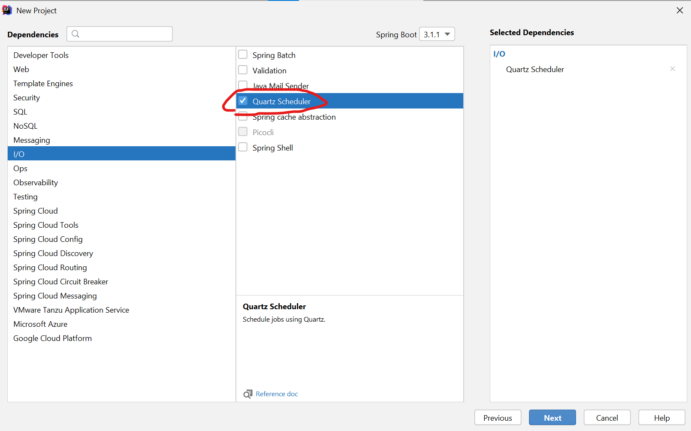Viewport: 691px width, 431px height.
Task: Select the NoSQL category
Action: [121, 126]
